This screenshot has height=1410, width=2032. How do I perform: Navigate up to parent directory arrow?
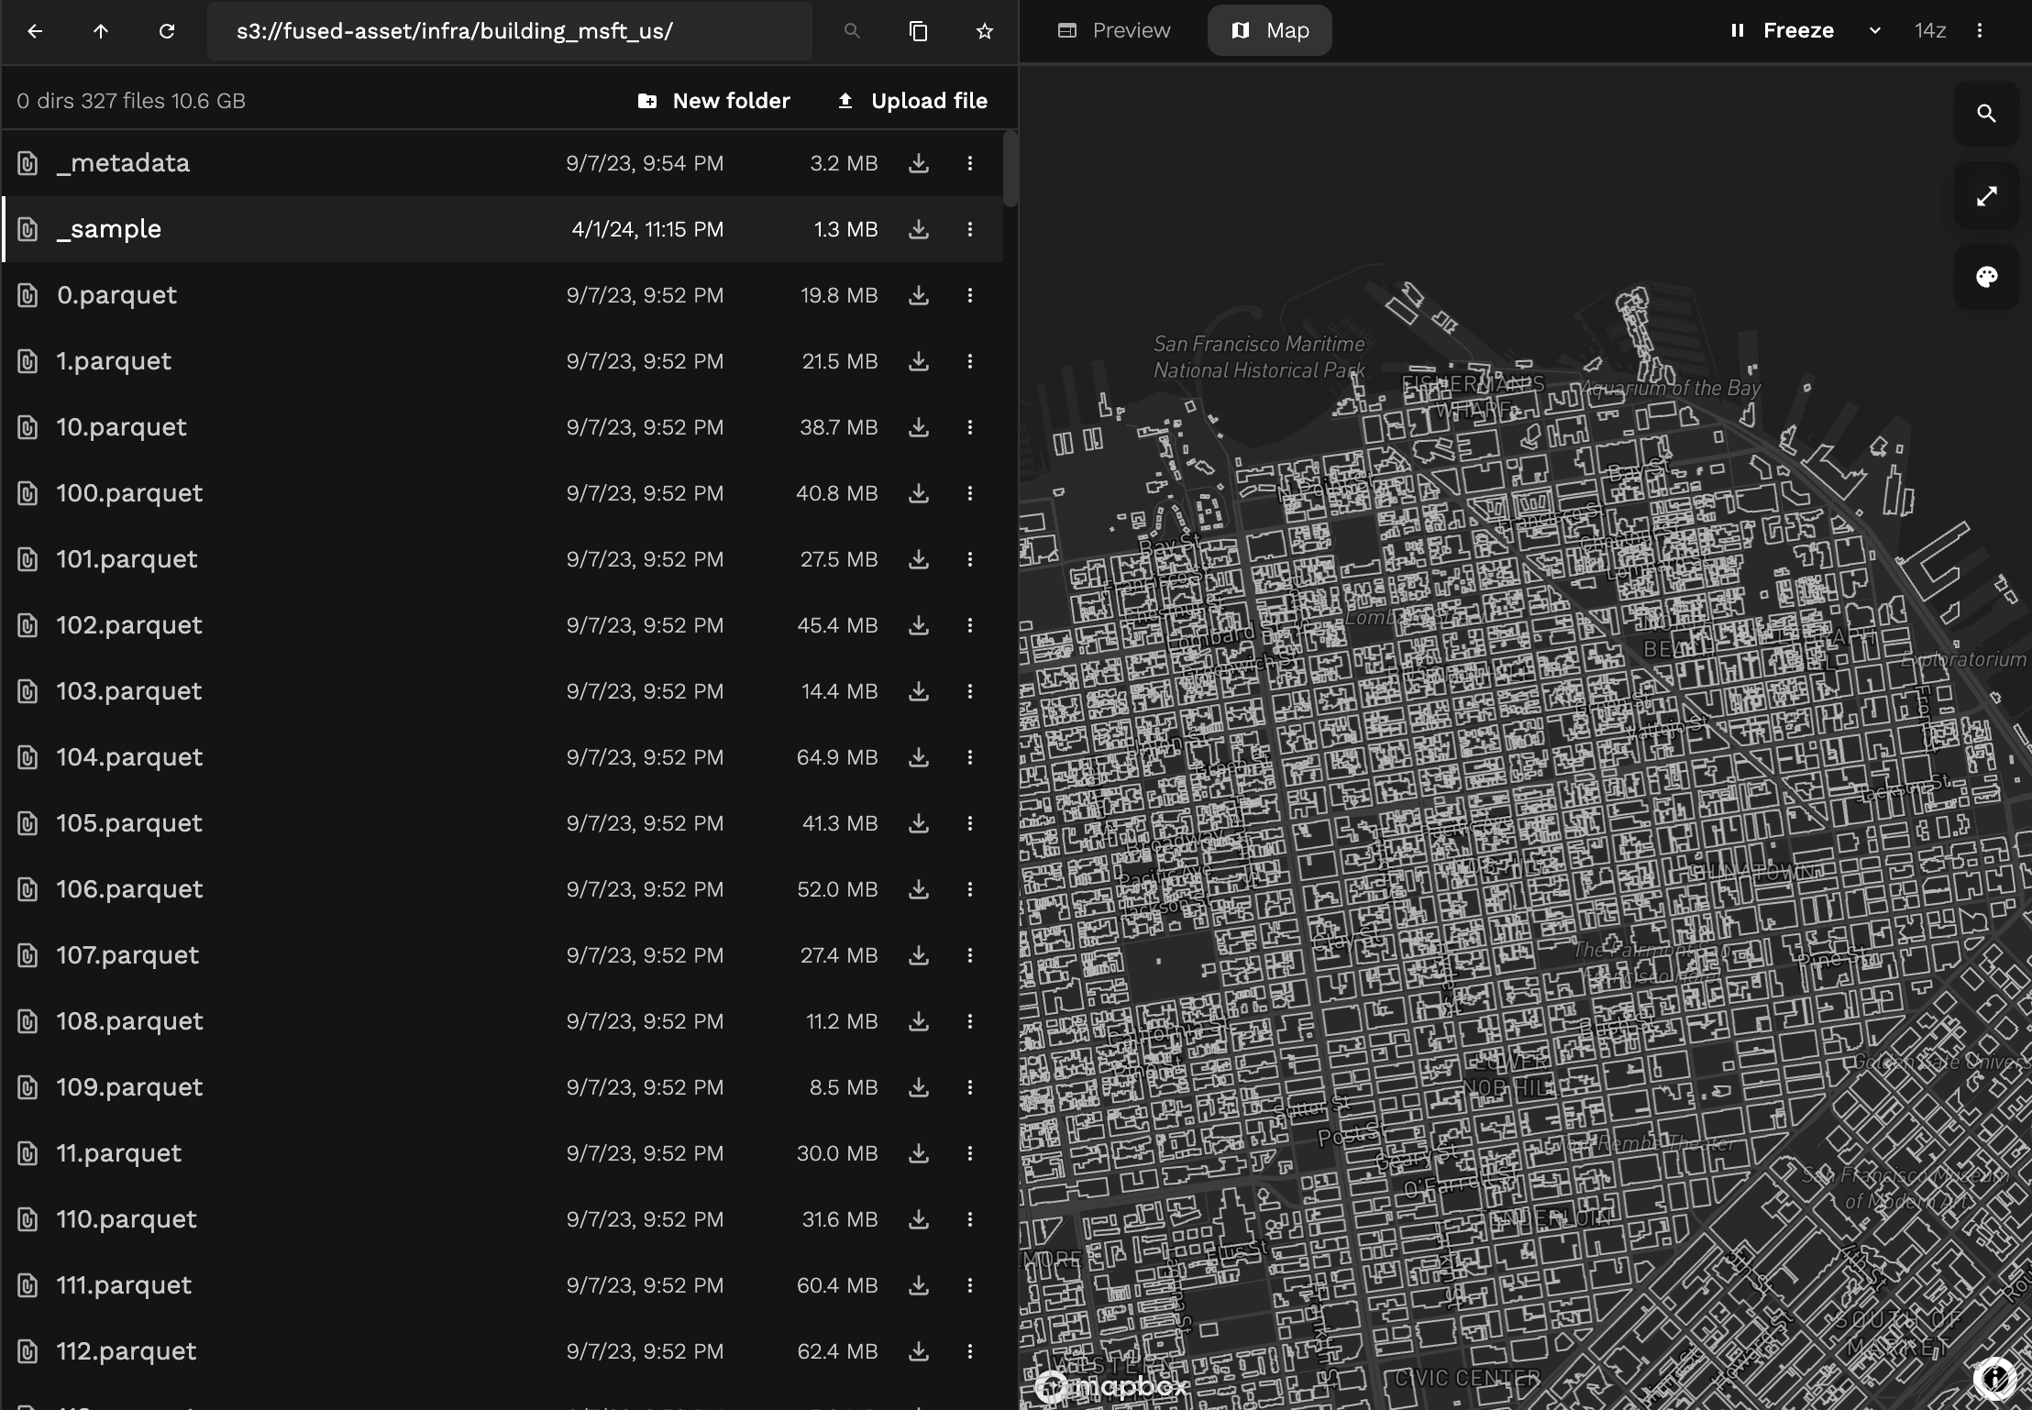[101, 31]
